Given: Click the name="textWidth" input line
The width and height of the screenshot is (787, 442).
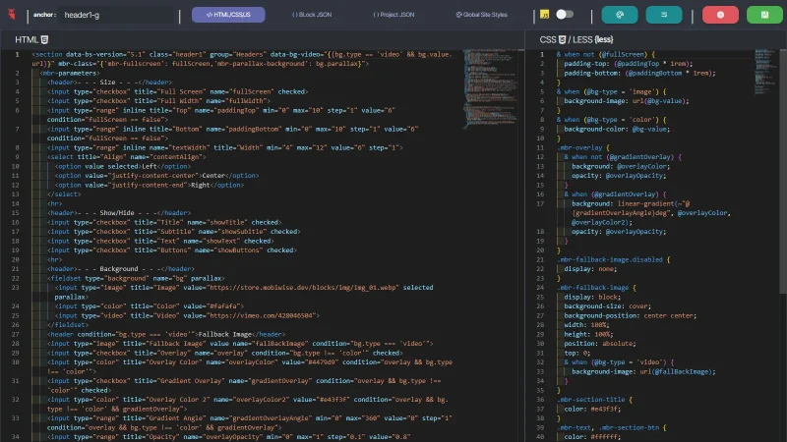Looking at the screenshot, I should pyautogui.click(x=225, y=148).
